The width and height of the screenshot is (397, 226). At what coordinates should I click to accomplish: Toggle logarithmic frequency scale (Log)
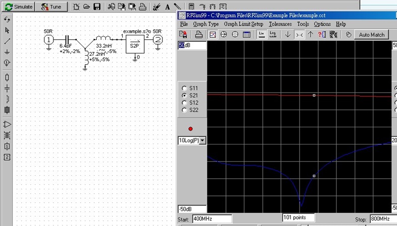[x=273, y=34]
